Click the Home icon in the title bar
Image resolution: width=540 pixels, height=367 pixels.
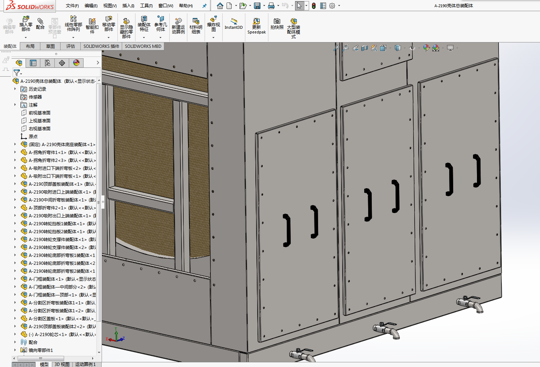click(x=220, y=6)
